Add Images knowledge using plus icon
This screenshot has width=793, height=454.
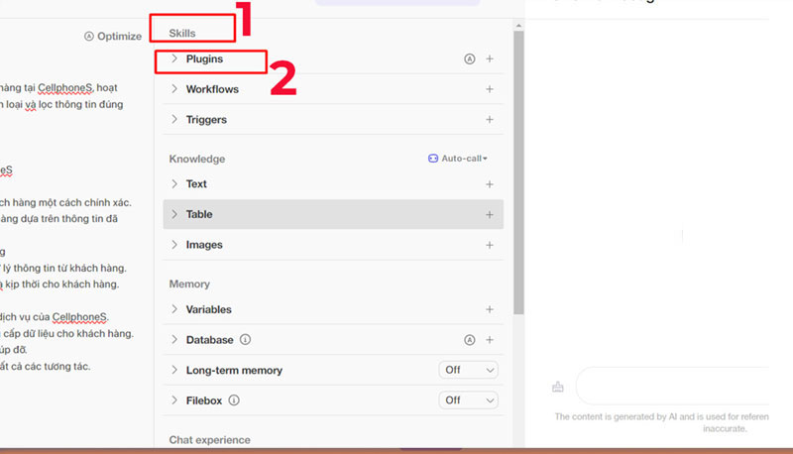pyautogui.click(x=490, y=245)
